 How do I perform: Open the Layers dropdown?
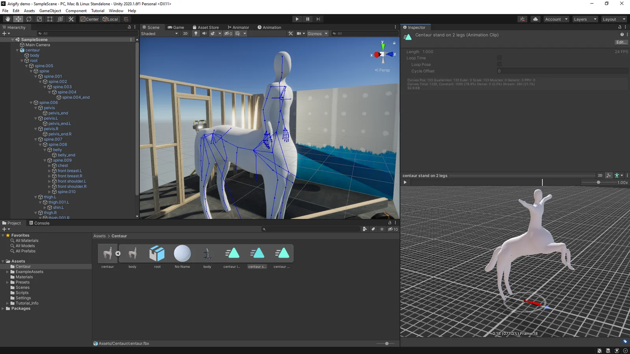585,19
